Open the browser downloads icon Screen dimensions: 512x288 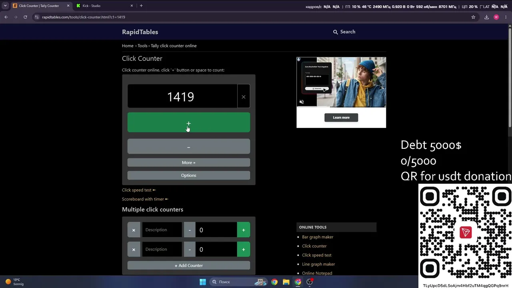486,17
